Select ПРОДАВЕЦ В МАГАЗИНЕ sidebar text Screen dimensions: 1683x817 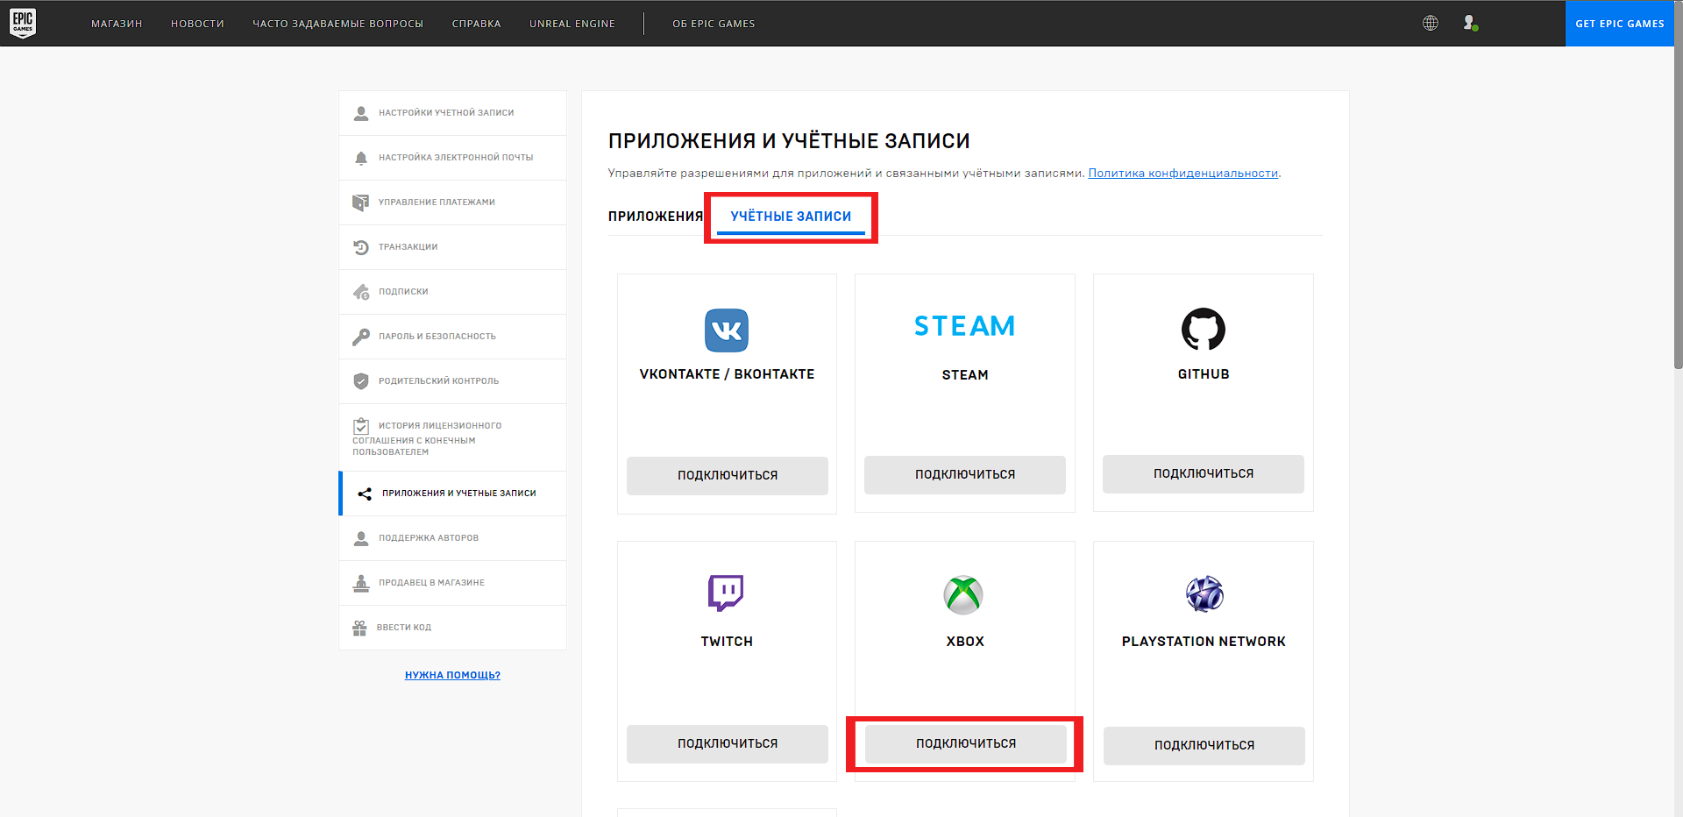[x=431, y=583]
